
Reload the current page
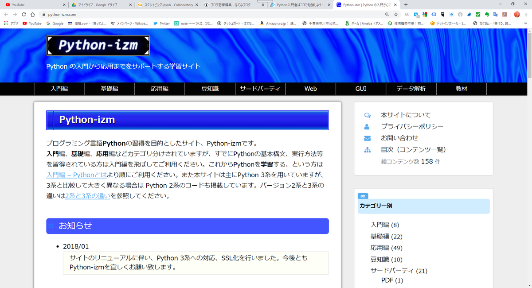24,14
